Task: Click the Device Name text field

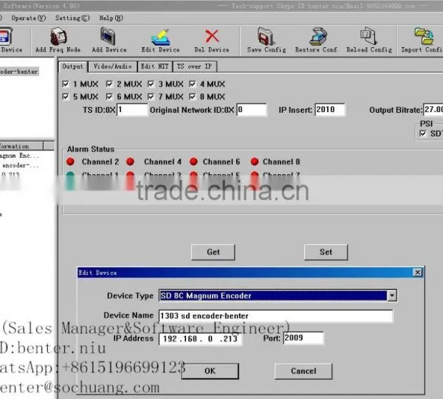Action: pyautogui.click(x=275, y=316)
